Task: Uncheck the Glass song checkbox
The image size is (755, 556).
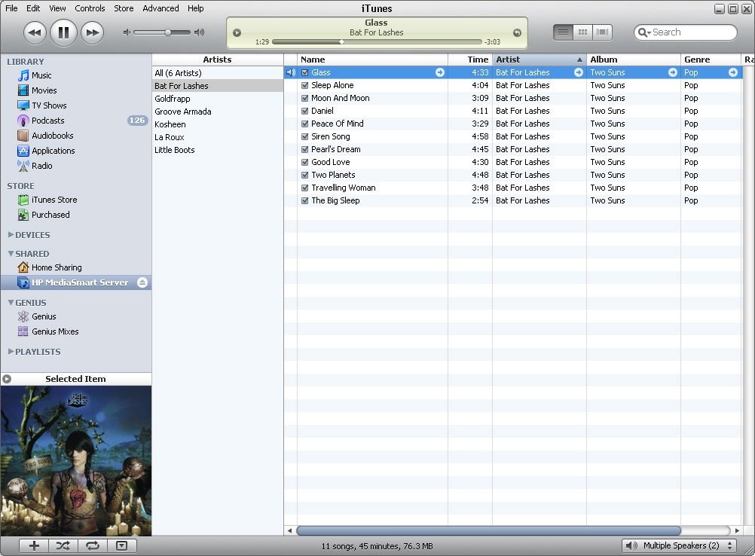Action: [x=305, y=72]
